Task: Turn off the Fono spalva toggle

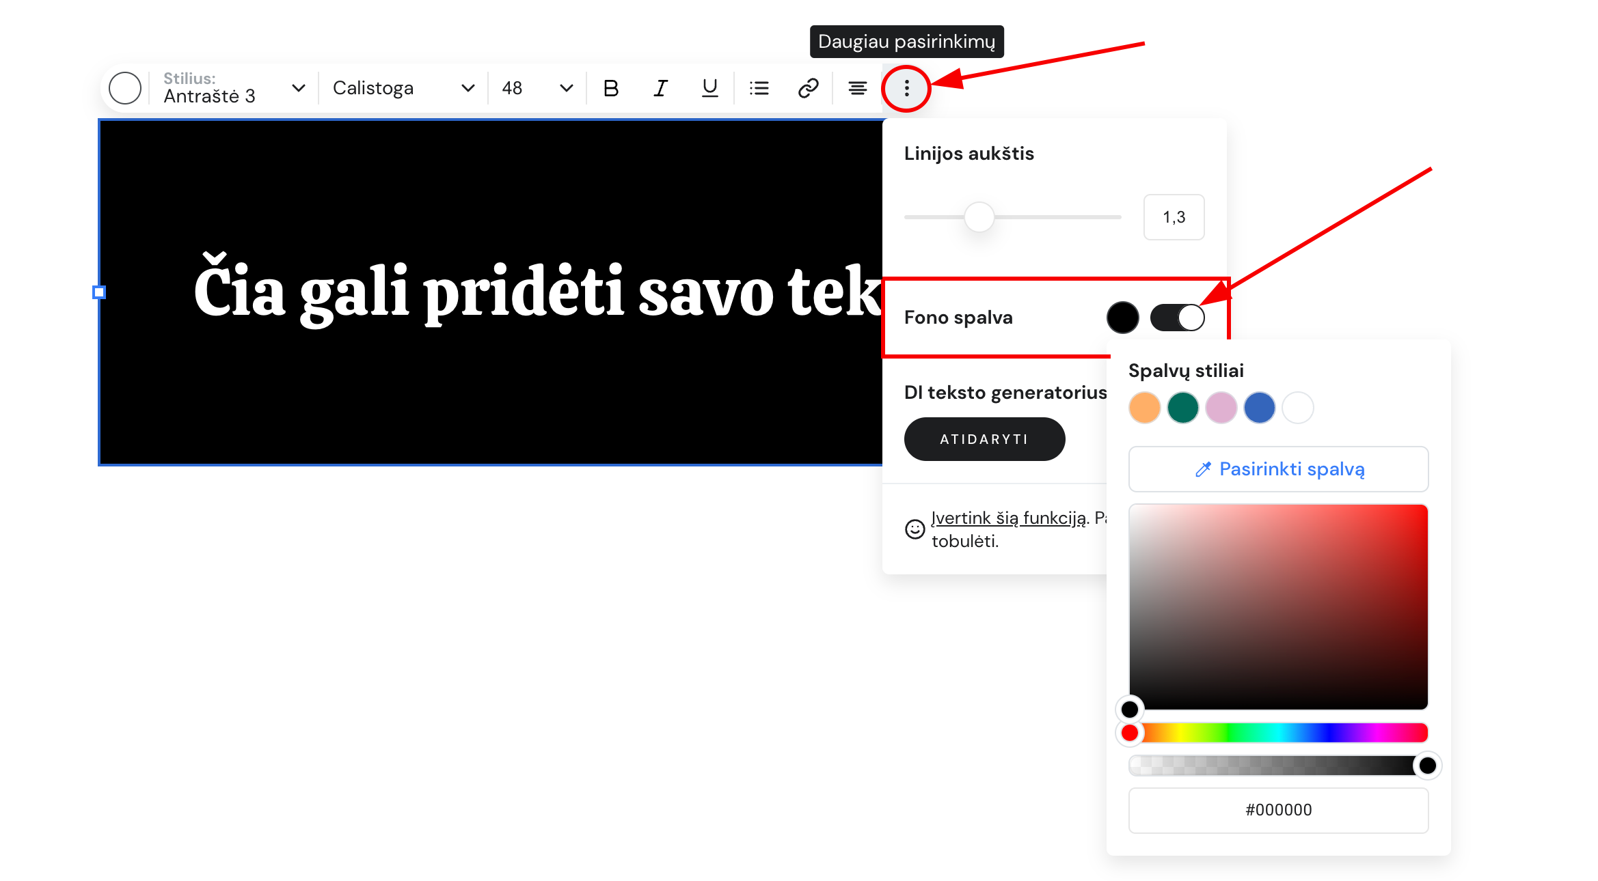Action: pos(1177,318)
